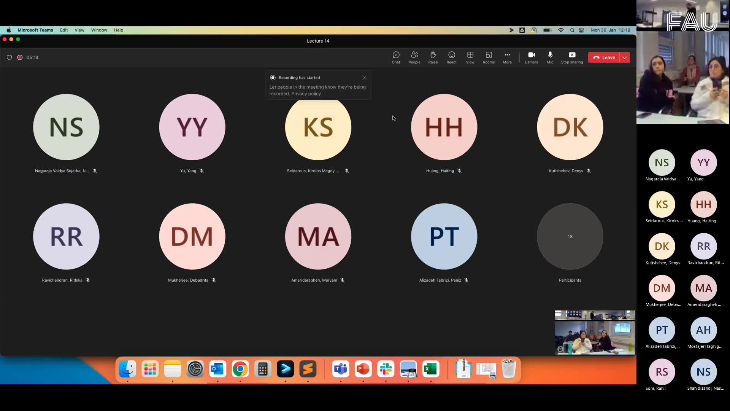The height and width of the screenshot is (411, 730).
Task: Click the Stop sharing icon
Action: (572, 57)
